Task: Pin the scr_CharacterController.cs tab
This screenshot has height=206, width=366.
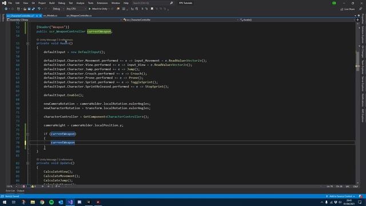Action: (37, 15)
